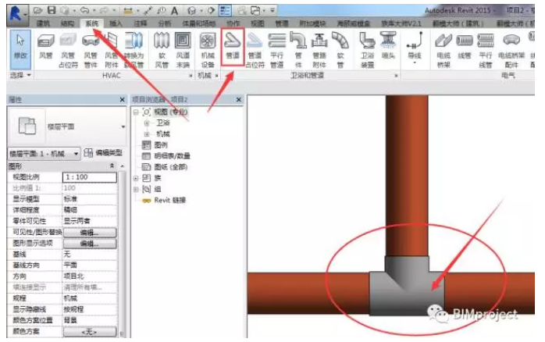Viewport: 545px width, 342px height.
Task: Open the Add-Ins (附加模块) ribbon tab
Action: (312, 23)
